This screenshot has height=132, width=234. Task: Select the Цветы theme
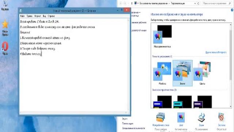coord(202,73)
